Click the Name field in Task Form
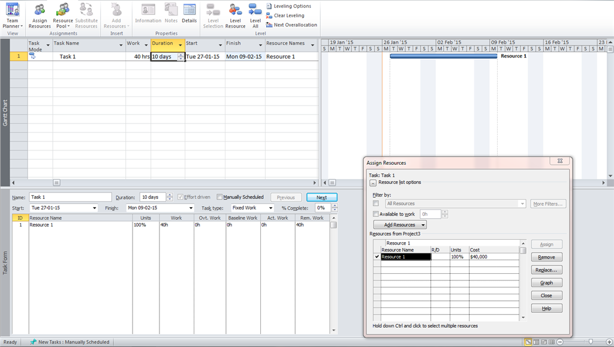614x347 pixels. (x=70, y=197)
